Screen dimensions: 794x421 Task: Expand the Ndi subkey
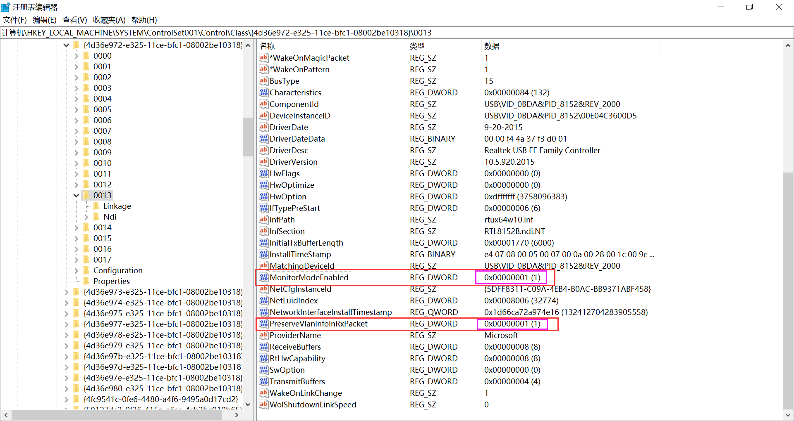coord(86,217)
